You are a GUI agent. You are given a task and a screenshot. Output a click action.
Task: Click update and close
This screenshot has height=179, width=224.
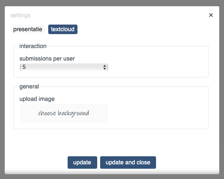[128, 162]
